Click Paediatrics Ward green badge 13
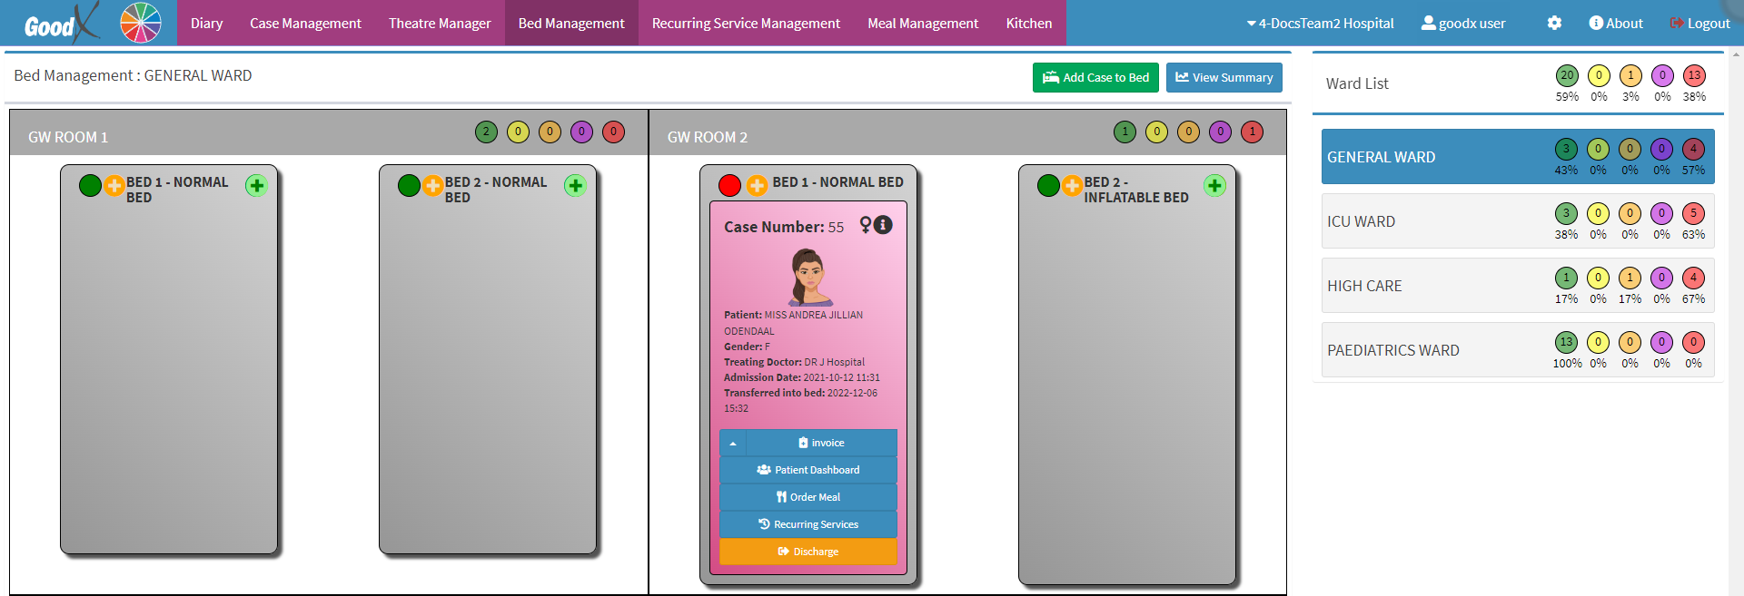 pos(1566,342)
